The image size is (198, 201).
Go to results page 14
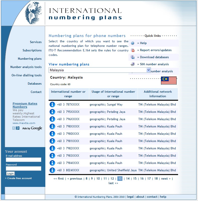coord(128,179)
